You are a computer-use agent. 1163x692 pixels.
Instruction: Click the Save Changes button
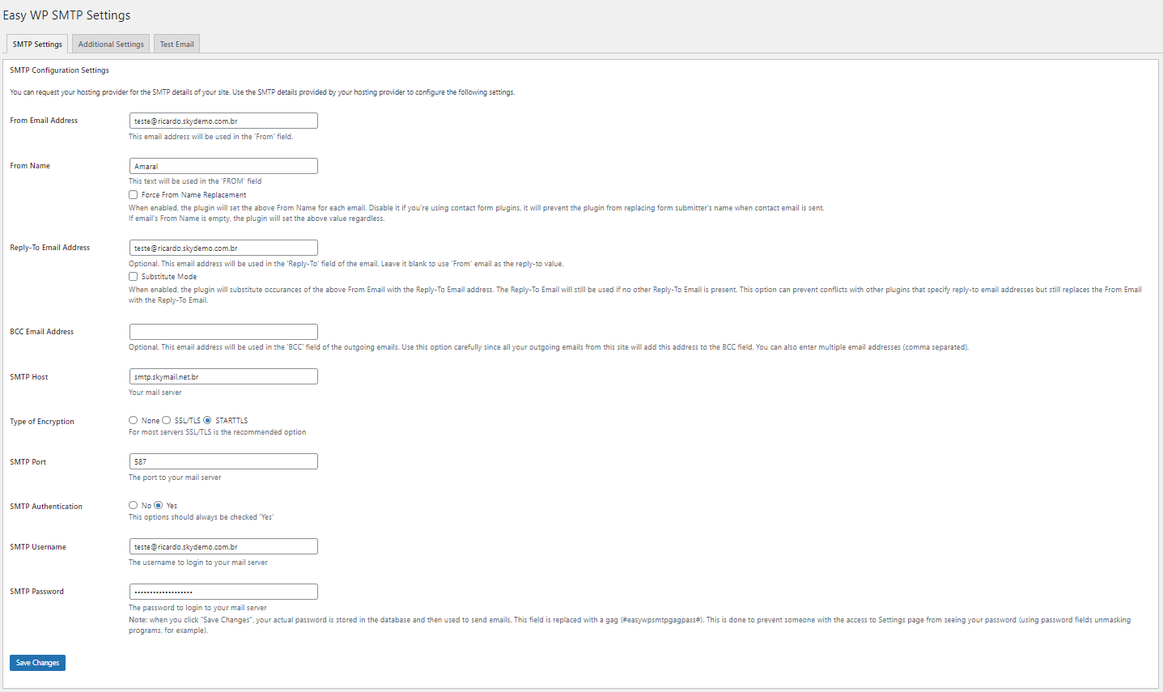37,663
